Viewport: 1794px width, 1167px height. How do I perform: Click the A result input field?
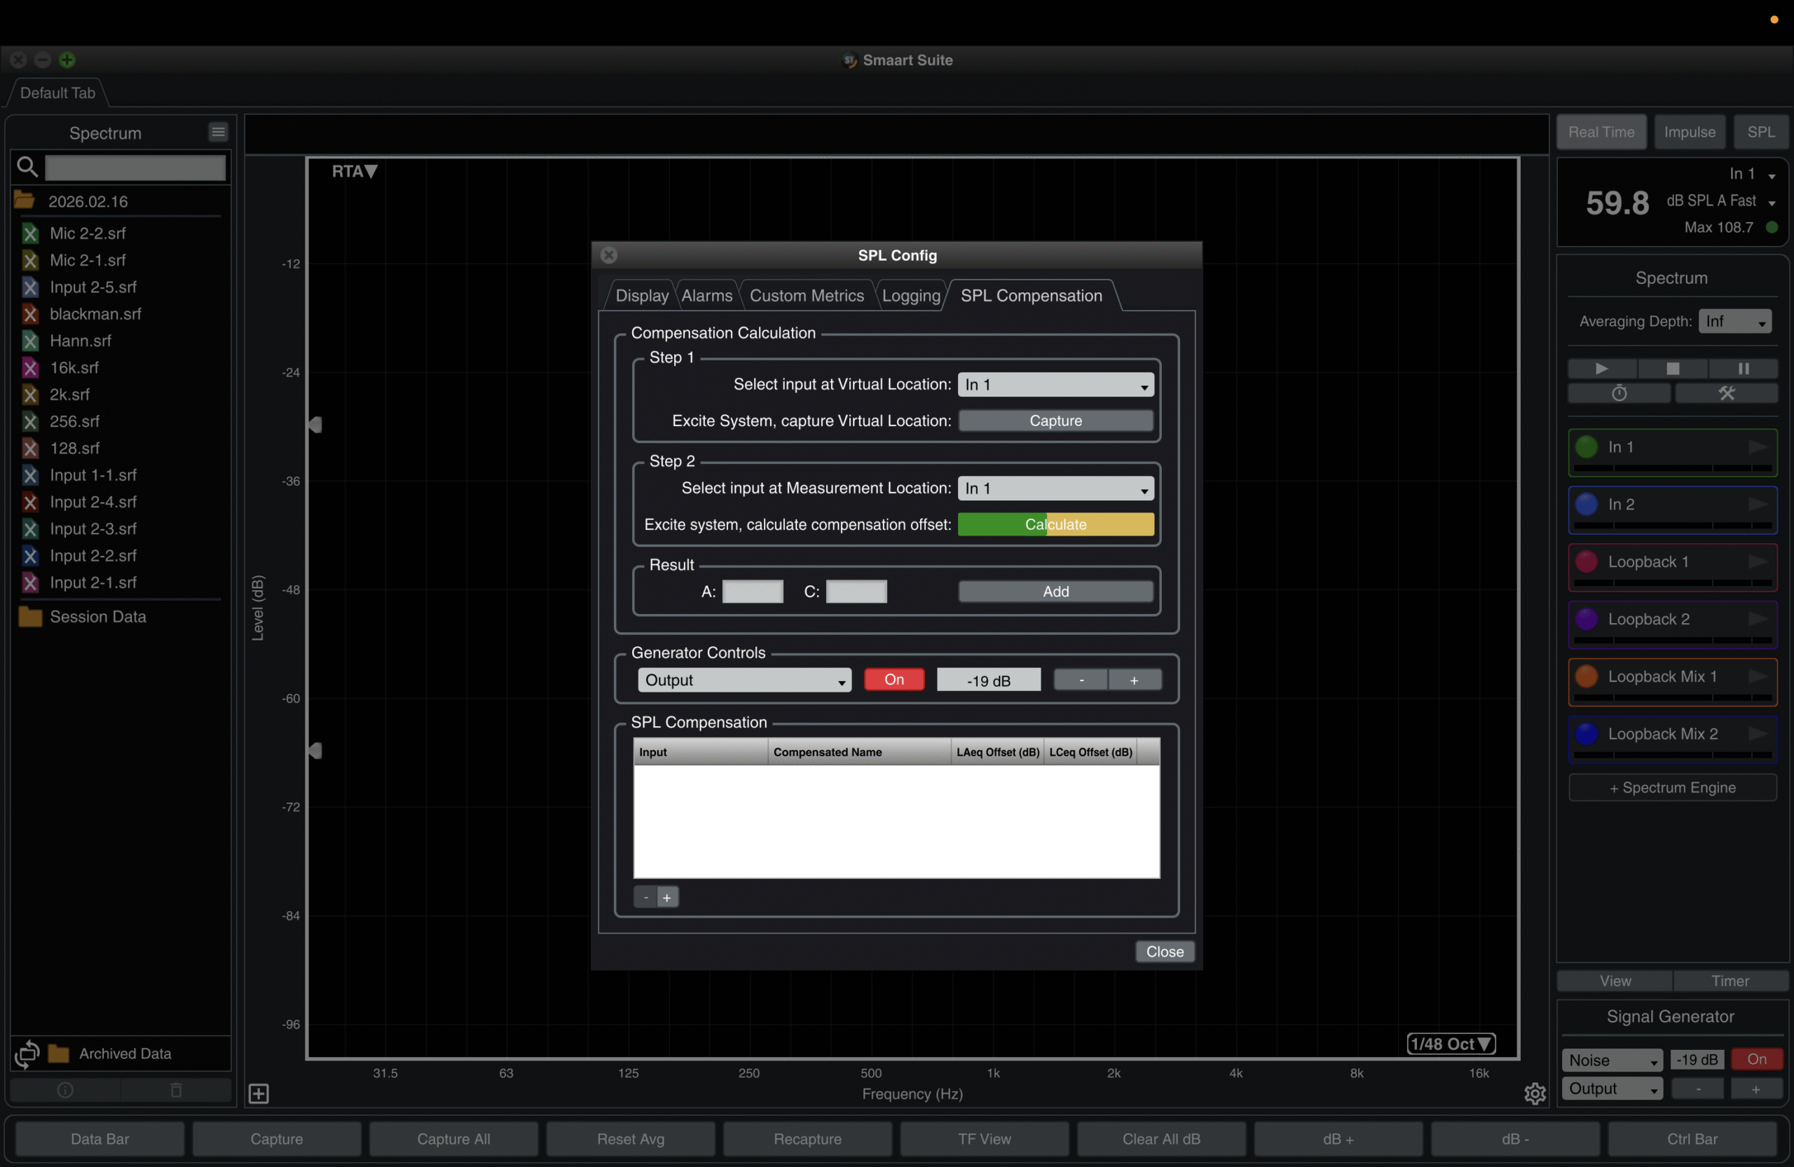tap(752, 592)
